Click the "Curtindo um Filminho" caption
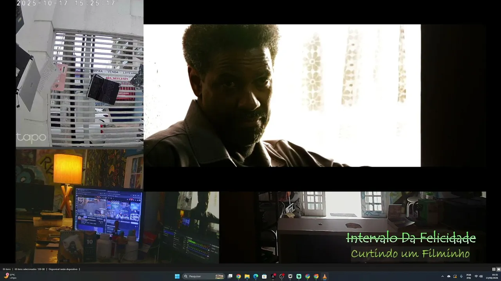 (x=410, y=254)
